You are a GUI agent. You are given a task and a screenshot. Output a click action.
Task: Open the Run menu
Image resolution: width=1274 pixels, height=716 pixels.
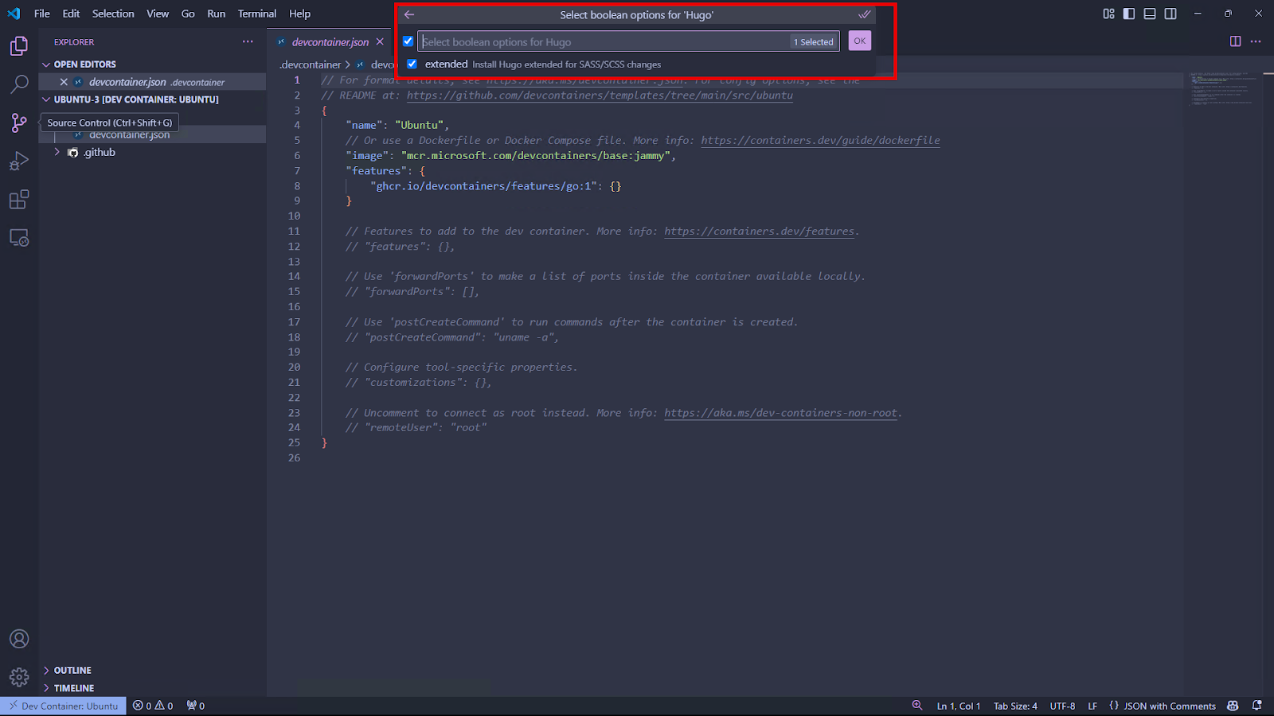coord(216,14)
